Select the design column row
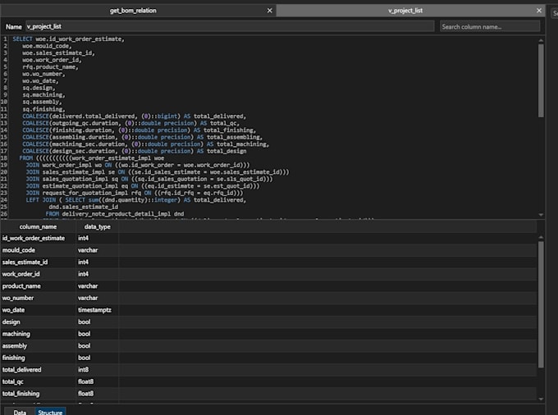558x415 pixels. coord(268,322)
